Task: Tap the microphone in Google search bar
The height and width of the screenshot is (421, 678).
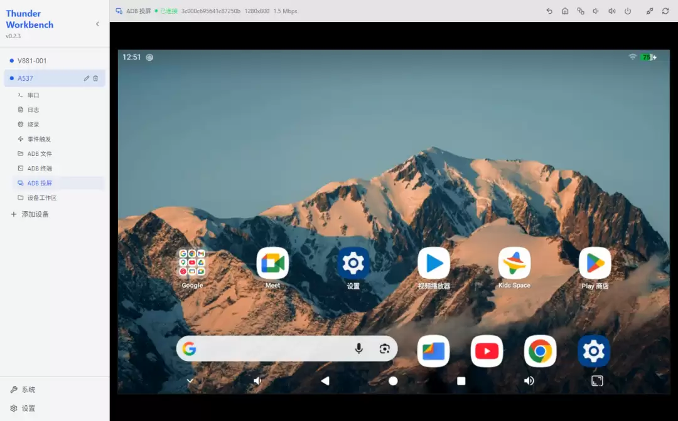Action: [x=358, y=348]
